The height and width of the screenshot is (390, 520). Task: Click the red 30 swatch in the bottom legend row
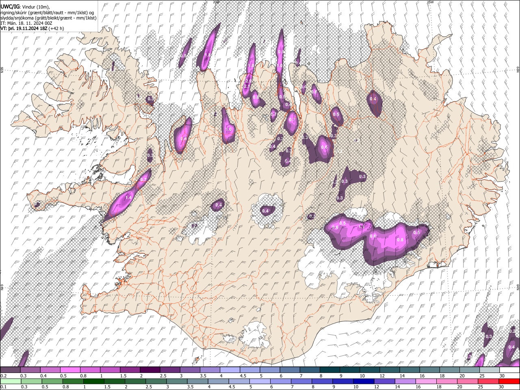click(x=509, y=381)
